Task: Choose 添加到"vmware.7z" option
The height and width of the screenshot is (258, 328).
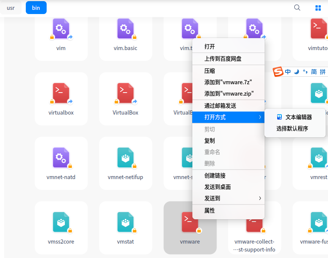Action: (x=228, y=82)
